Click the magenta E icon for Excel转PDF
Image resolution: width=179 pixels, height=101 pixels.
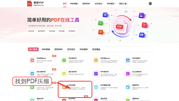[x=128, y=74]
